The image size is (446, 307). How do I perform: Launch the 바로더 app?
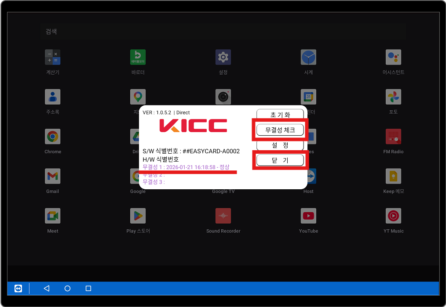tap(138, 57)
